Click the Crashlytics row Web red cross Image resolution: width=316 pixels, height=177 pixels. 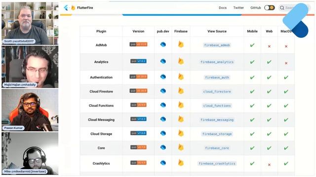[269, 165]
